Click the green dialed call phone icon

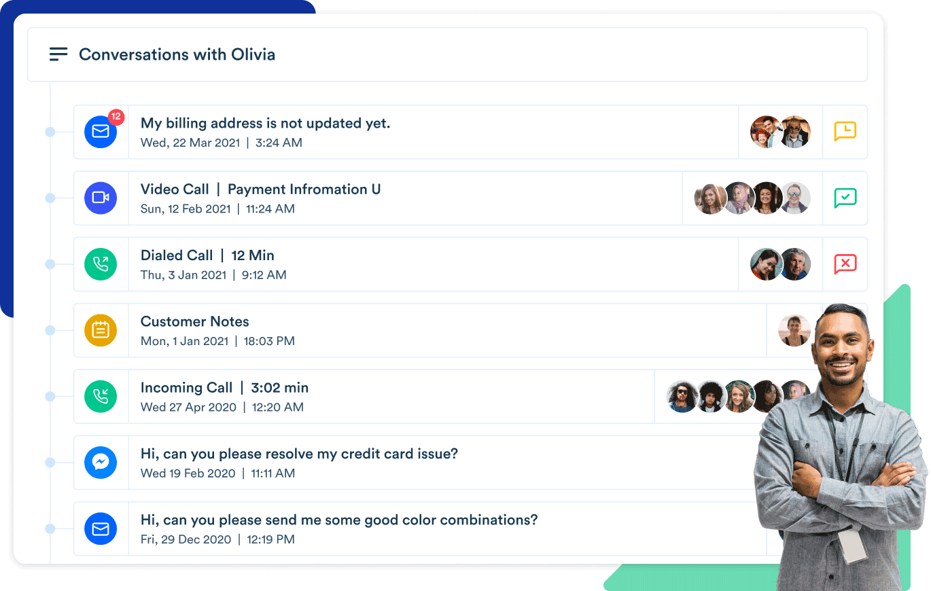pyautogui.click(x=101, y=264)
